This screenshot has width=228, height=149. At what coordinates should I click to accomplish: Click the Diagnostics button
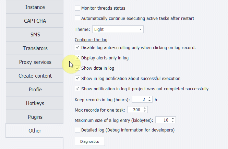[x=90, y=141]
